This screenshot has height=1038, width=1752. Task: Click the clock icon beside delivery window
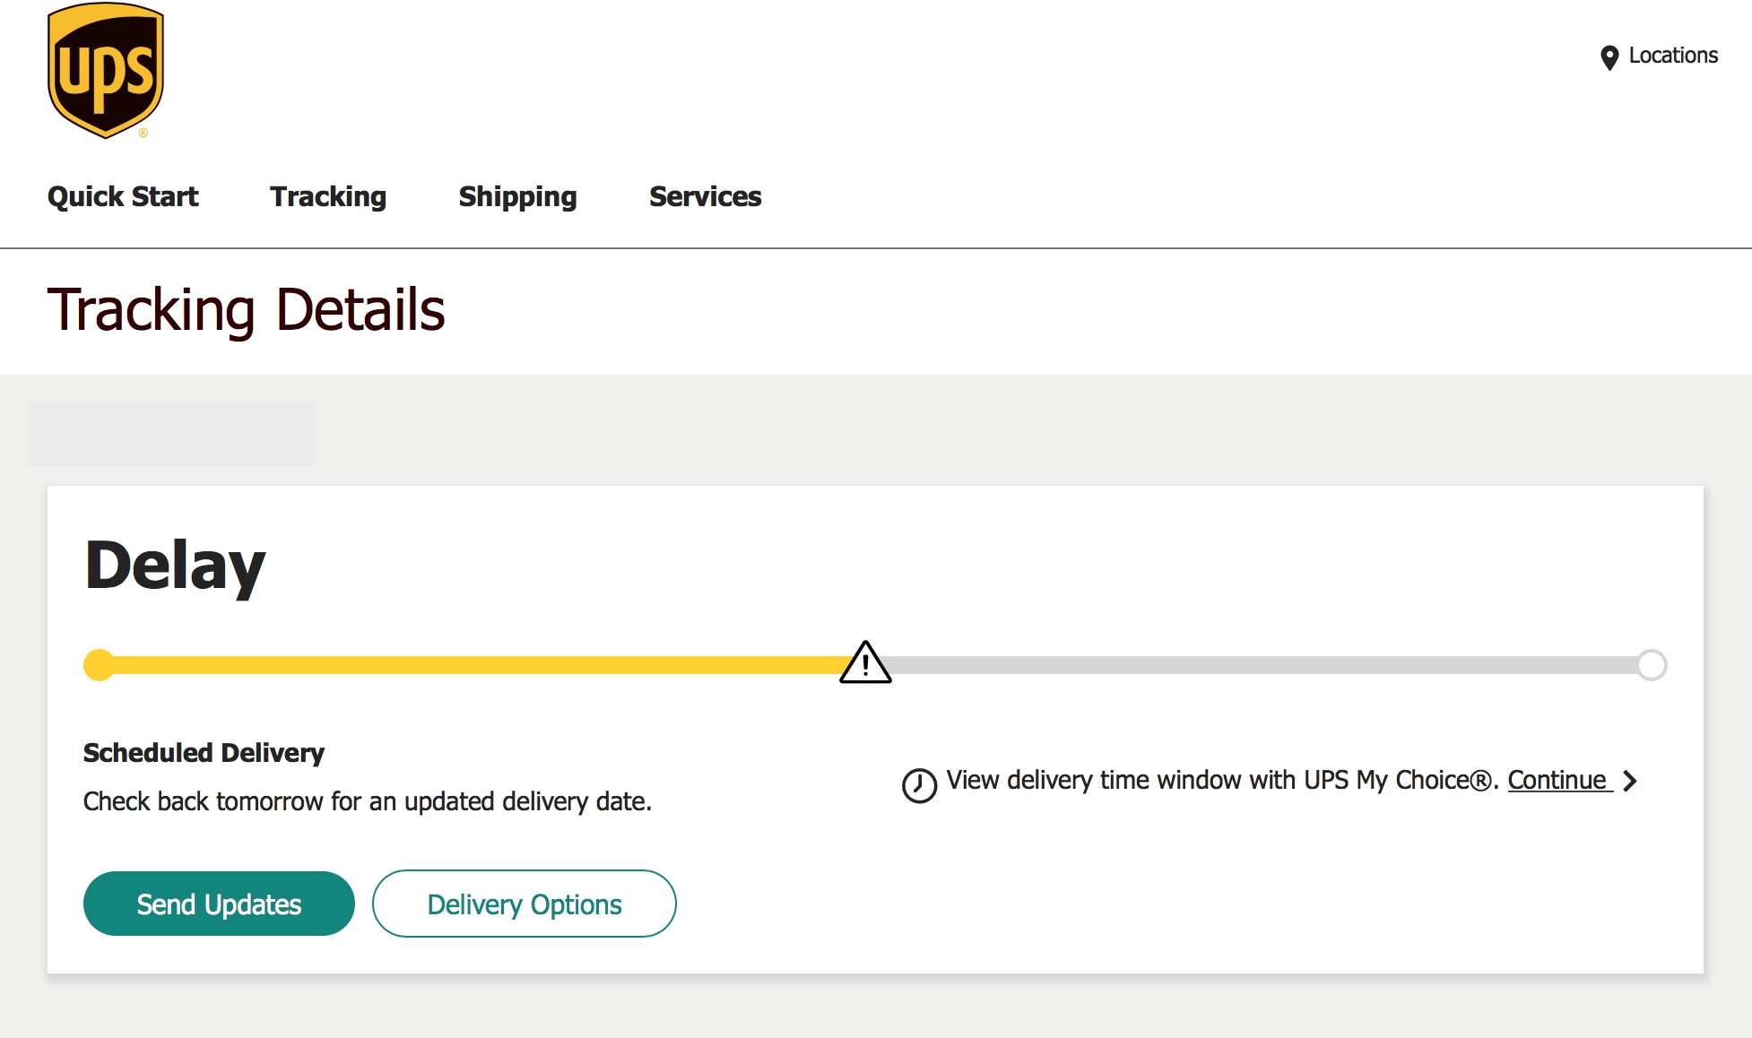click(919, 785)
